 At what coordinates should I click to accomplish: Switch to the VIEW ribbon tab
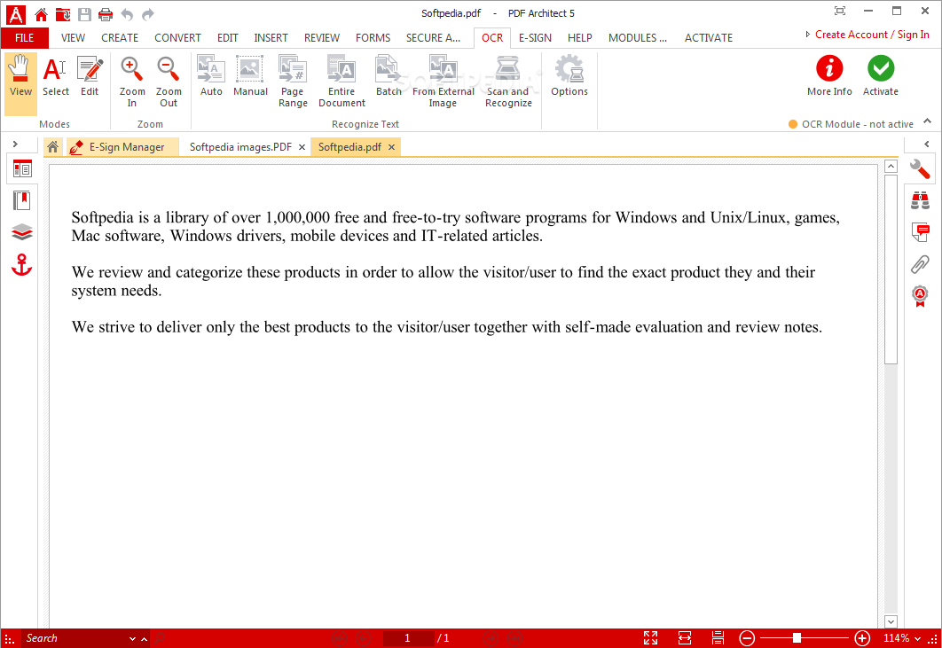point(73,38)
